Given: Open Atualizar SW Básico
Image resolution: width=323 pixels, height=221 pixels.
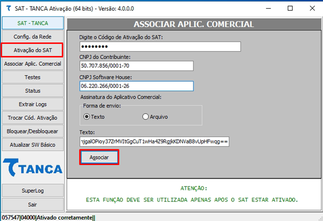Looking at the screenshot, I should pos(33,145).
